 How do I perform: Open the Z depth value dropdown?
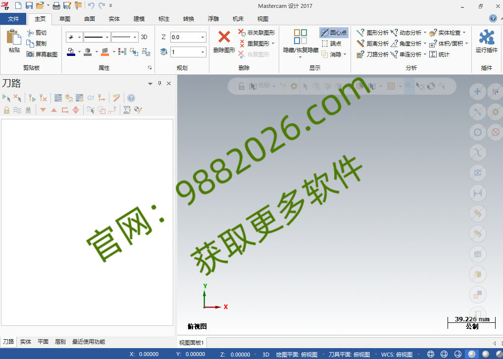(x=203, y=37)
